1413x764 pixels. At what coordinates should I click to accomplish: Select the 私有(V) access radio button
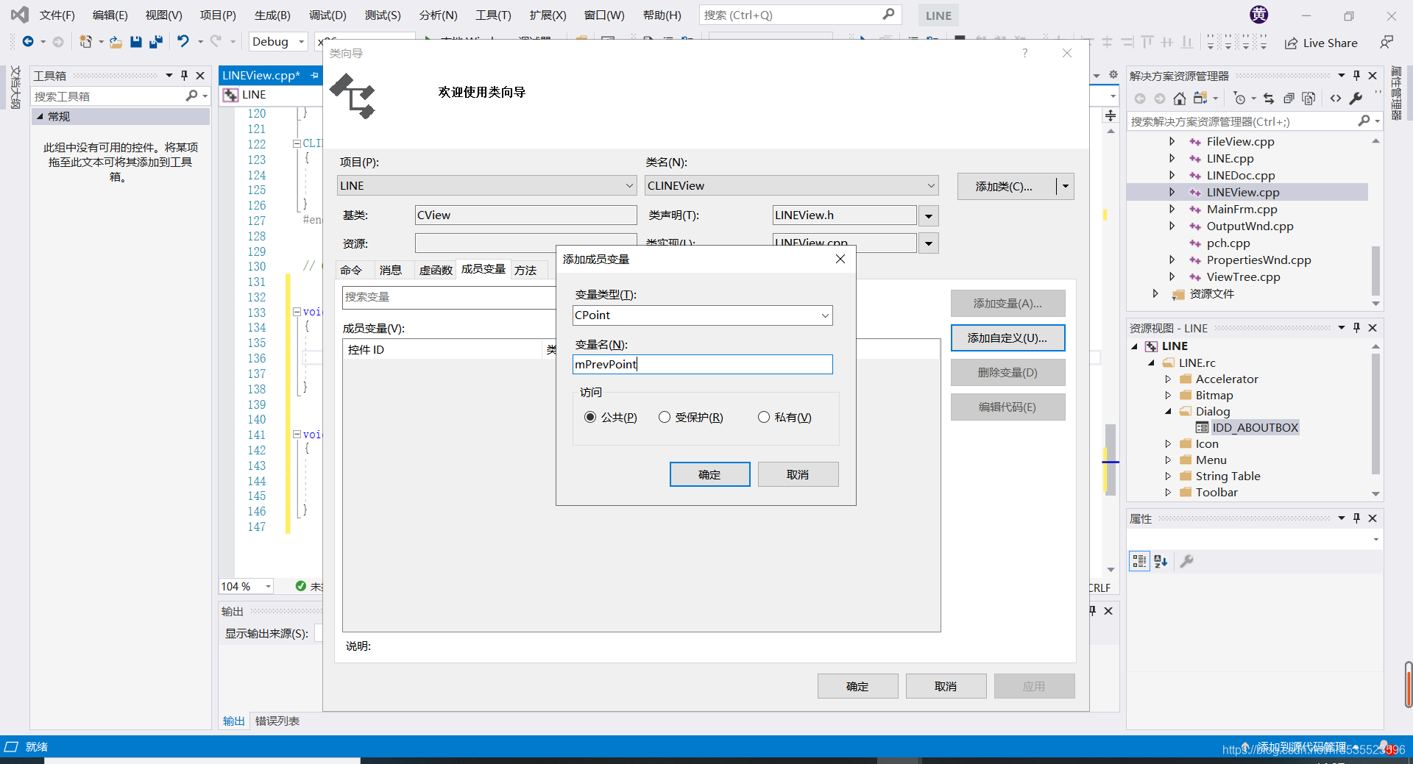click(x=764, y=417)
